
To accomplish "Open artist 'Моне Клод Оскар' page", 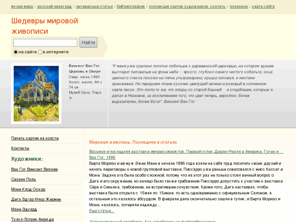I will coord(29,189).
